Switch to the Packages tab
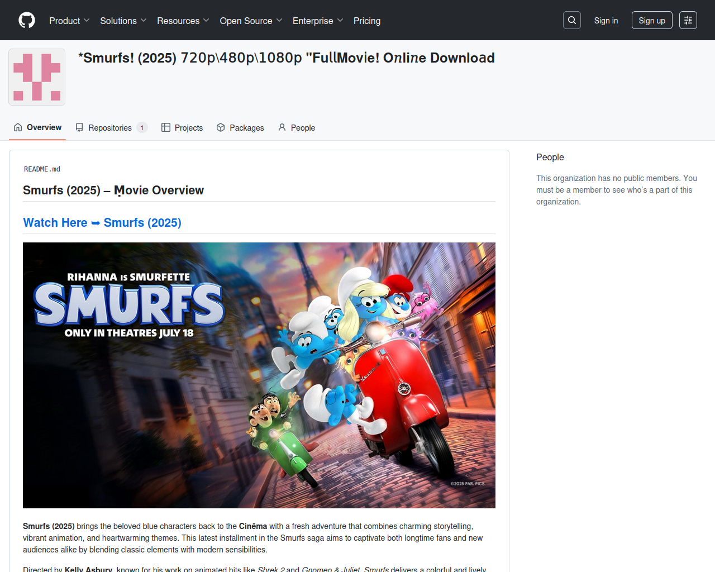Screen dimensions: 715x572 coord(240,127)
